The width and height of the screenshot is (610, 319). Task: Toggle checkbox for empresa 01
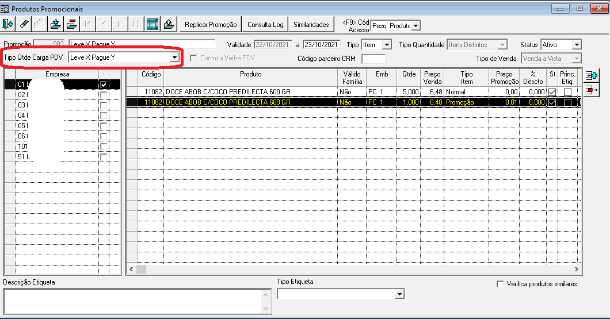pyautogui.click(x=104, y=84)
